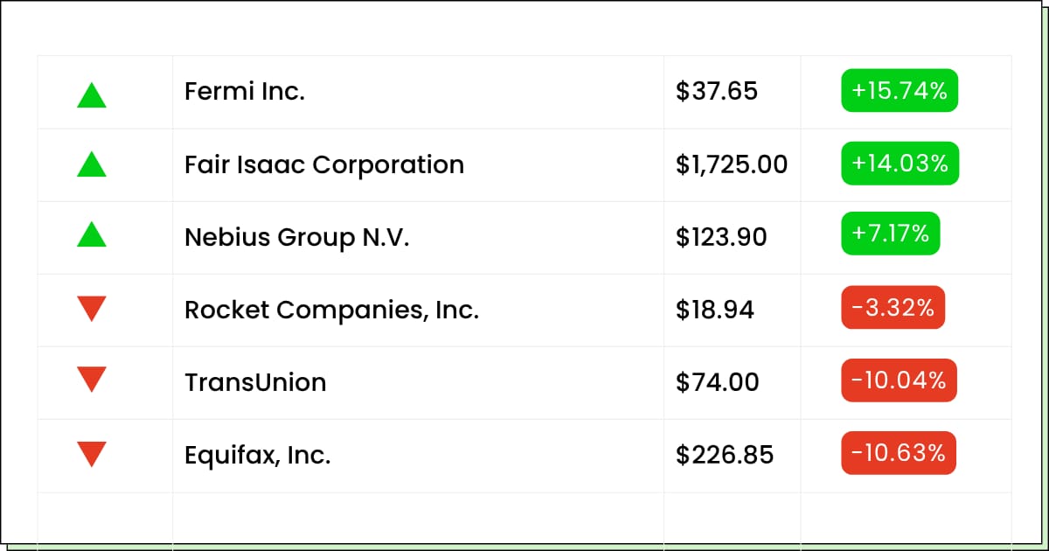Select the -10.63% red change badge
The image size is (1049, 551).
click(x=899, y=453)
